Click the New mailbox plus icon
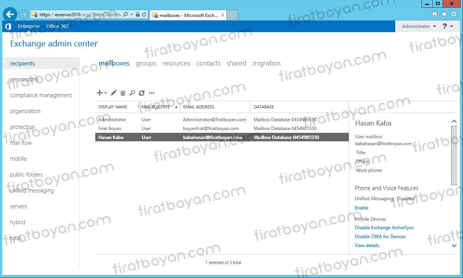Image resolution: width=463 pixels, height=278 pixels. [x=99, y=93]
